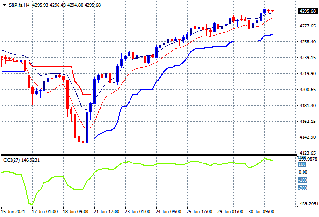Viewport: 319px width, 217px height.
Task: Click the 25 Jun 17:00 time label
Action: [x=199, y=212]
